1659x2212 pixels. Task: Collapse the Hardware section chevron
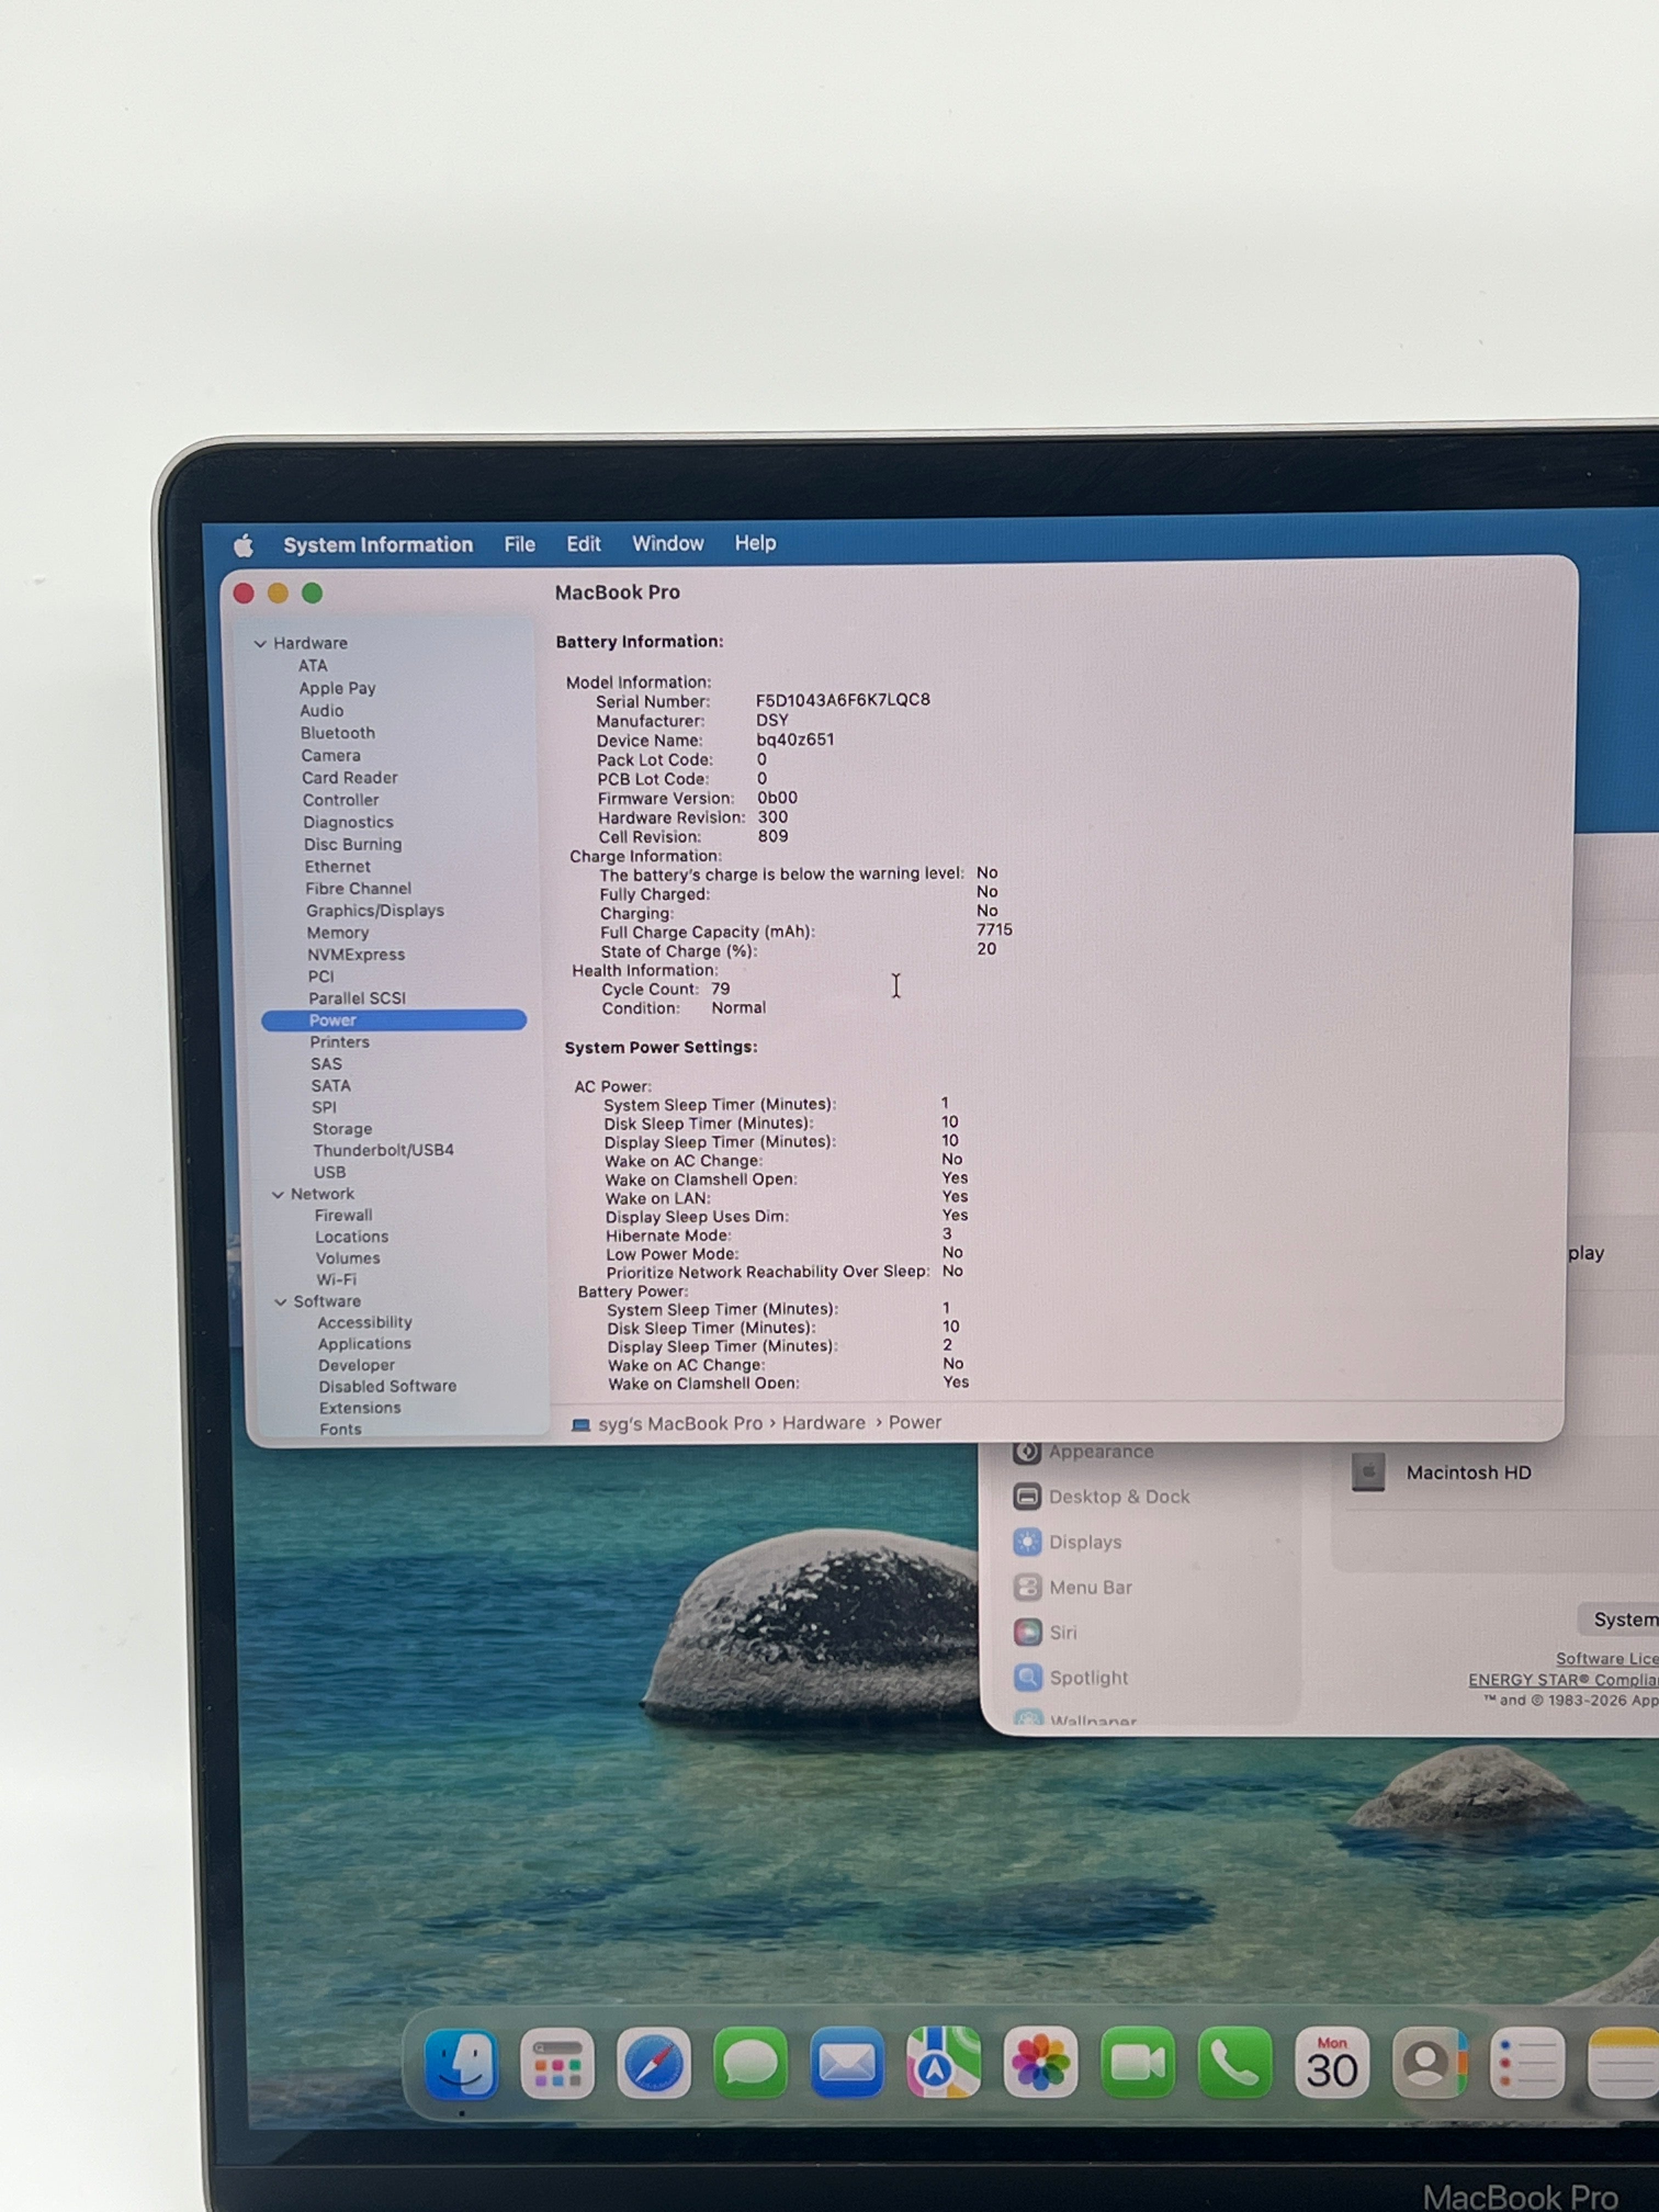tap(260, 644)
